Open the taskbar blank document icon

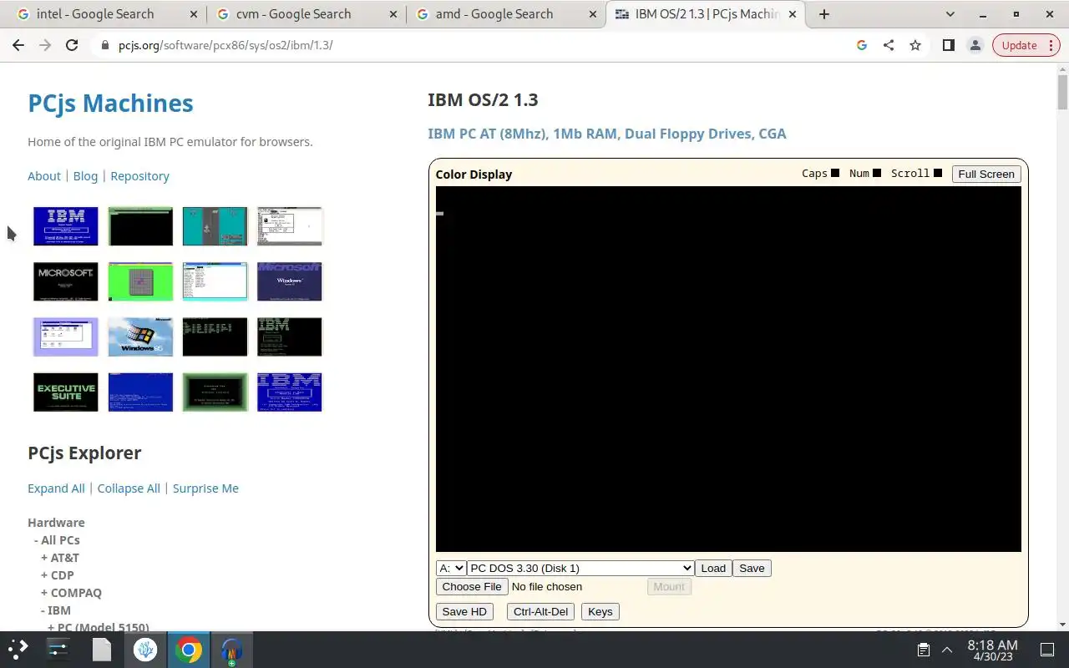pos(102,650)
